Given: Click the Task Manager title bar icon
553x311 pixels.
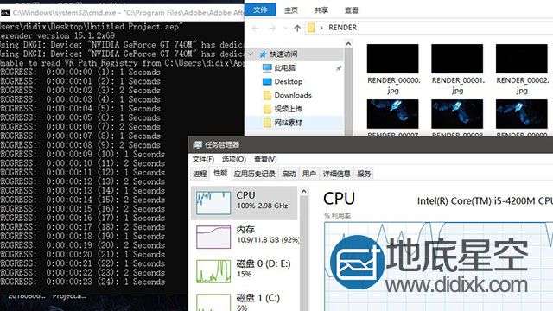Looking at the screenshot, I should 198,144.
